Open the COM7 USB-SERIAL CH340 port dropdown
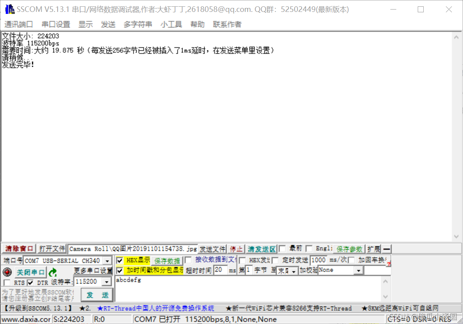This screenshot has height=324, width=463. tap(107, 261)
